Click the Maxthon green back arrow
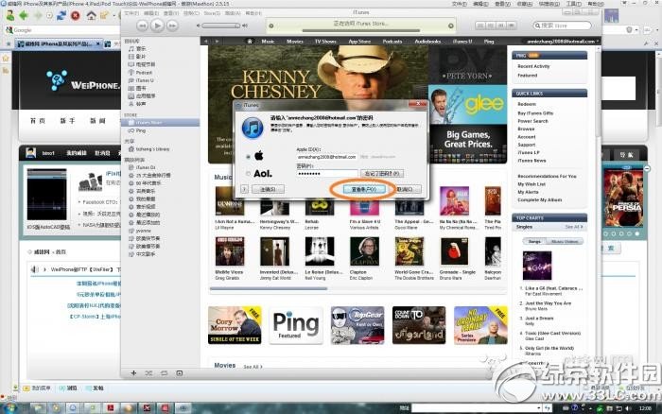The width and height of the screenshot is (662, 414). pos(24,16)
